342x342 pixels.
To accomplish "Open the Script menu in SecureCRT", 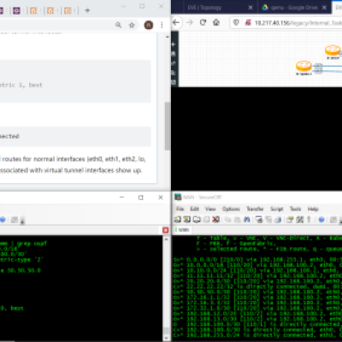I will [276, 209].
